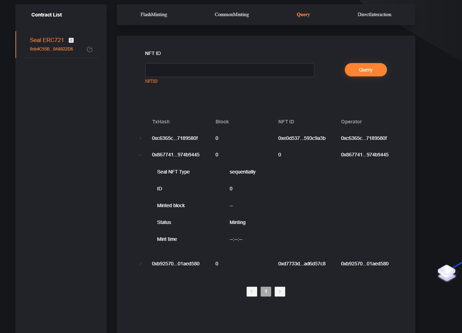Click the Minted block label
Screen dimensions: 462x333
coord(171,205)
